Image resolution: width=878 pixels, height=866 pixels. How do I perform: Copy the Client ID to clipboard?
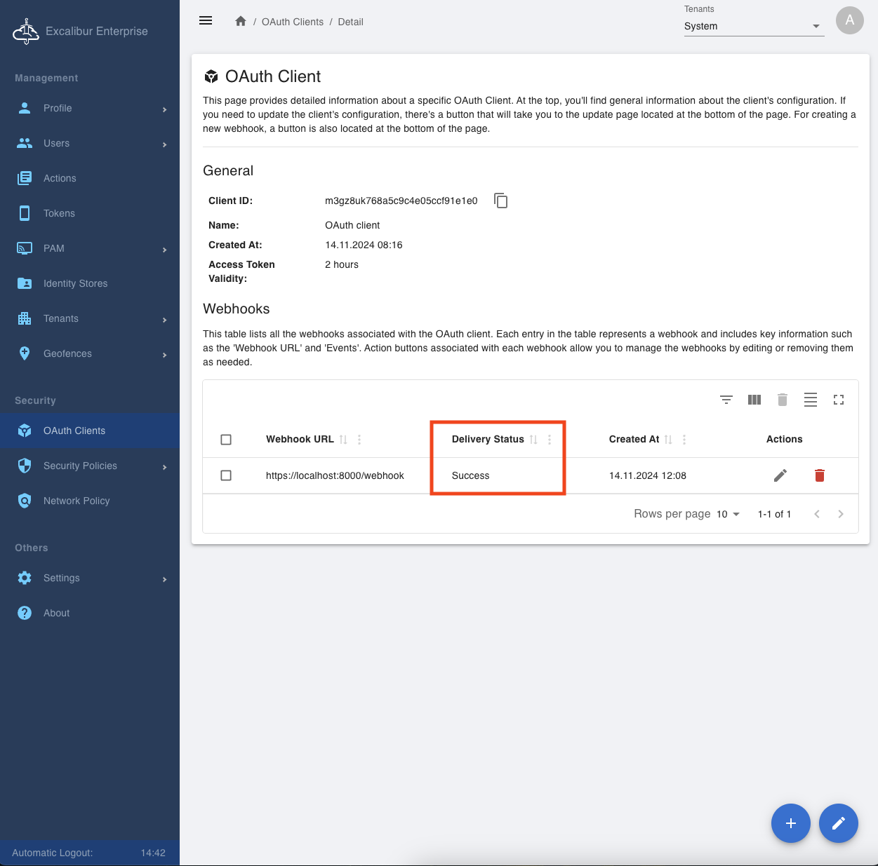point(500,201)
